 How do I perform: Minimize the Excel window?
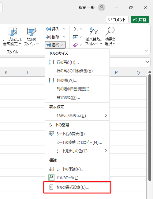tap(116, 7)
